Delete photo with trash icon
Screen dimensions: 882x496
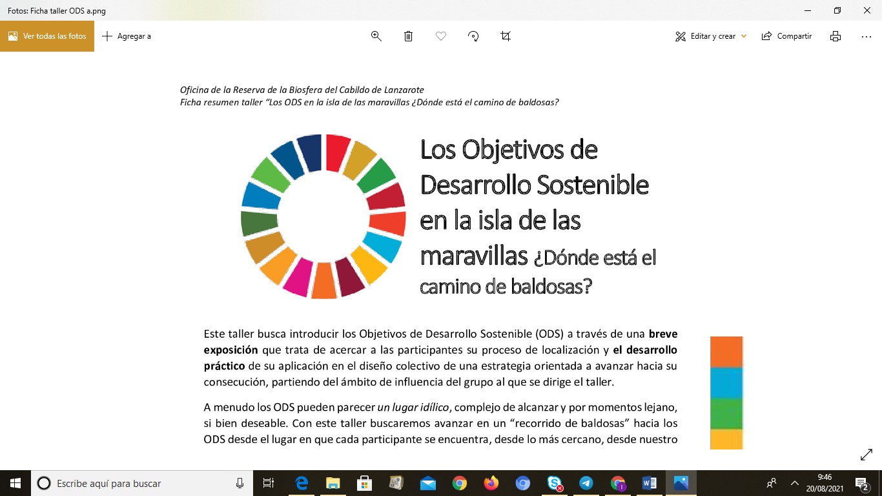[409, 36]
